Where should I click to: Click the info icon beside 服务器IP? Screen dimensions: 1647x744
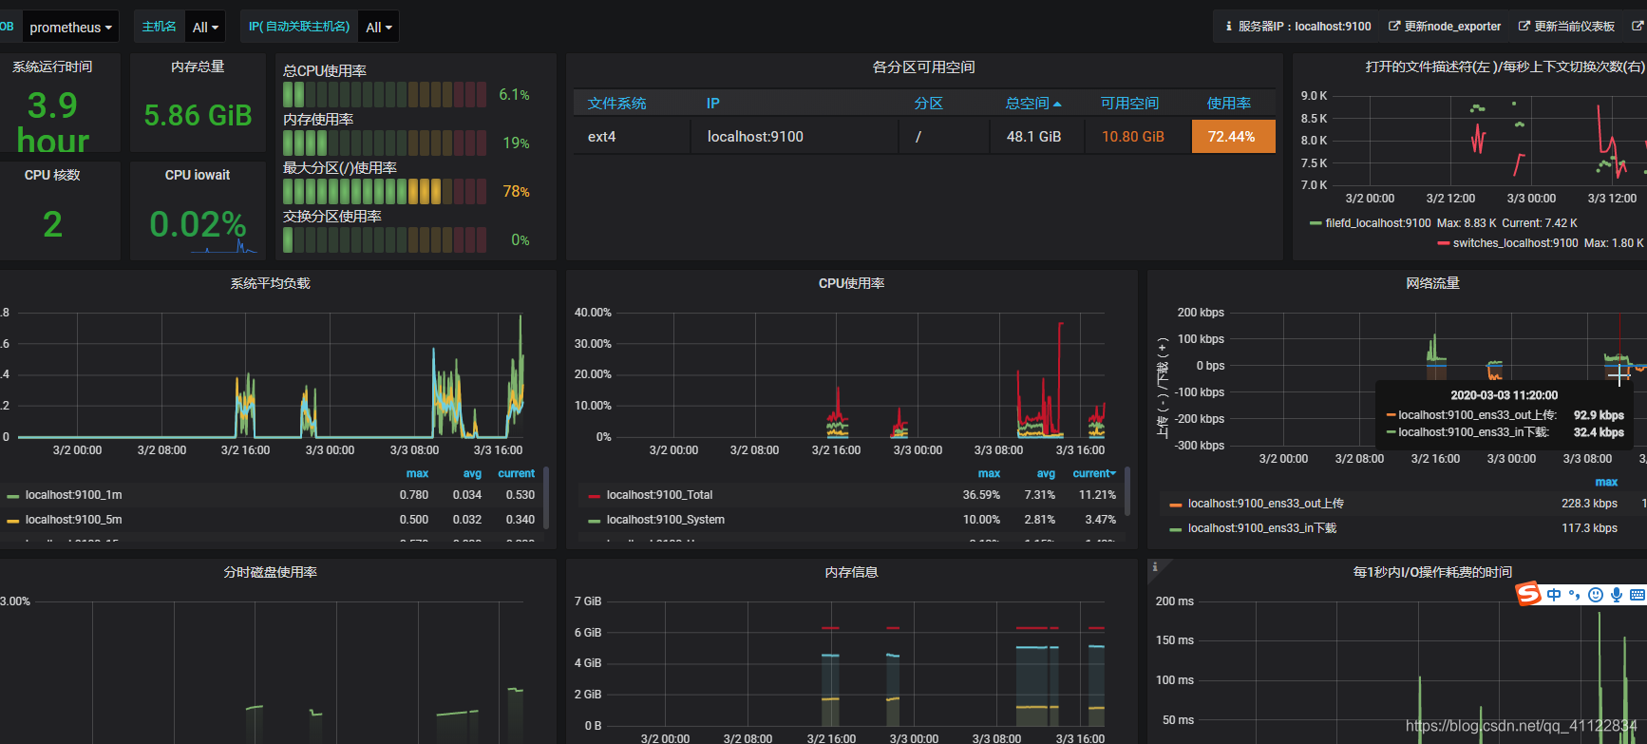(1228, 27)
